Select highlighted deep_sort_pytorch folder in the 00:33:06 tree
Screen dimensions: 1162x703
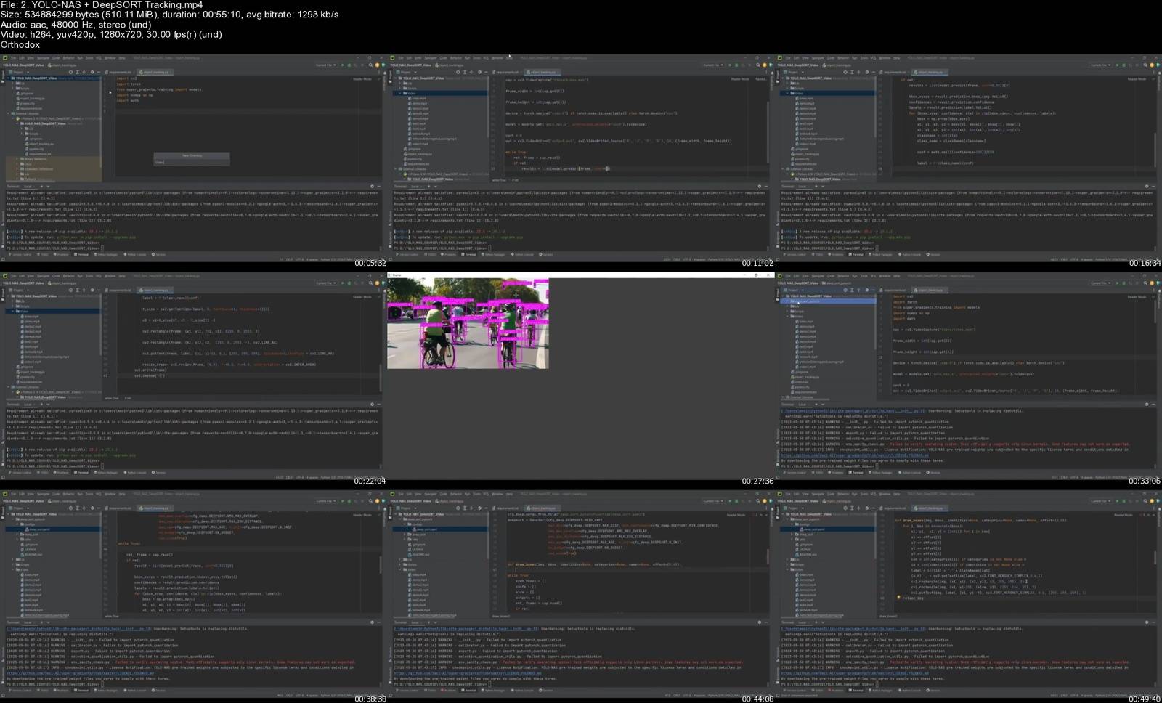tap(826, 301)
